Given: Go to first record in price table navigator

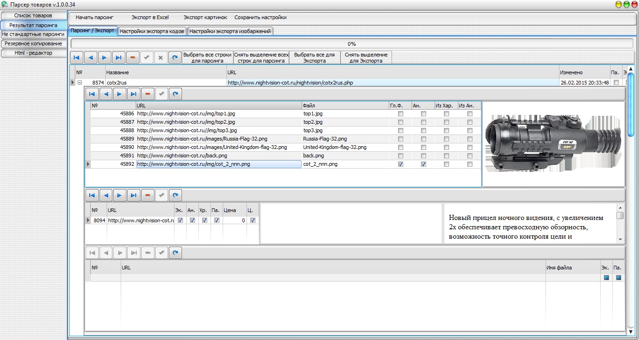Looking at the screenshot, I should tap(92, 195).
